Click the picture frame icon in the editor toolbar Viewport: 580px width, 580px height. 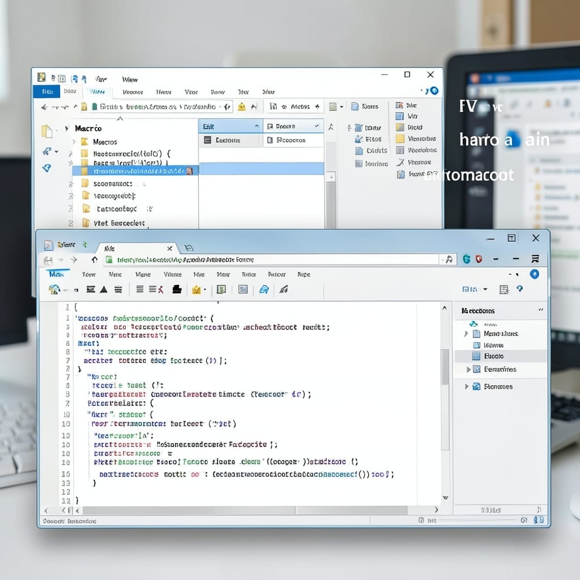[243, 289]
